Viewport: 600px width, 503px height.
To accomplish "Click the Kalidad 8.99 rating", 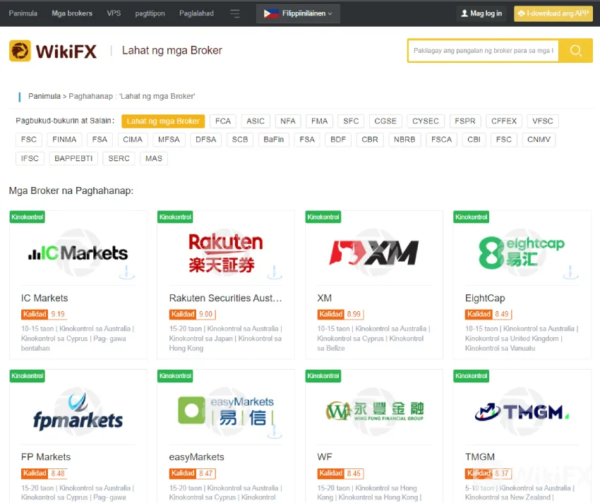I will [x=340, y=314].
